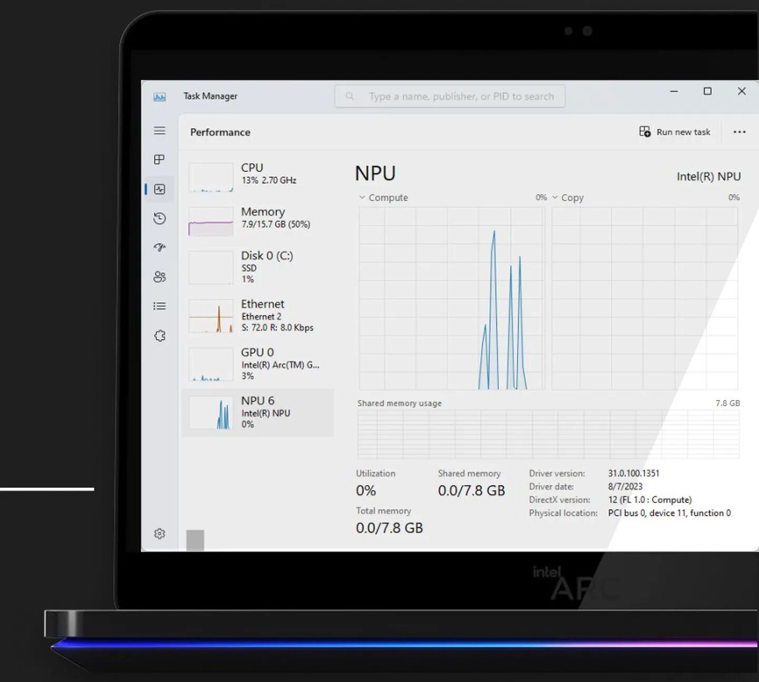This screenshot has height=682, width=759.
Task: Click Run new task button
Action: [675, 132]
